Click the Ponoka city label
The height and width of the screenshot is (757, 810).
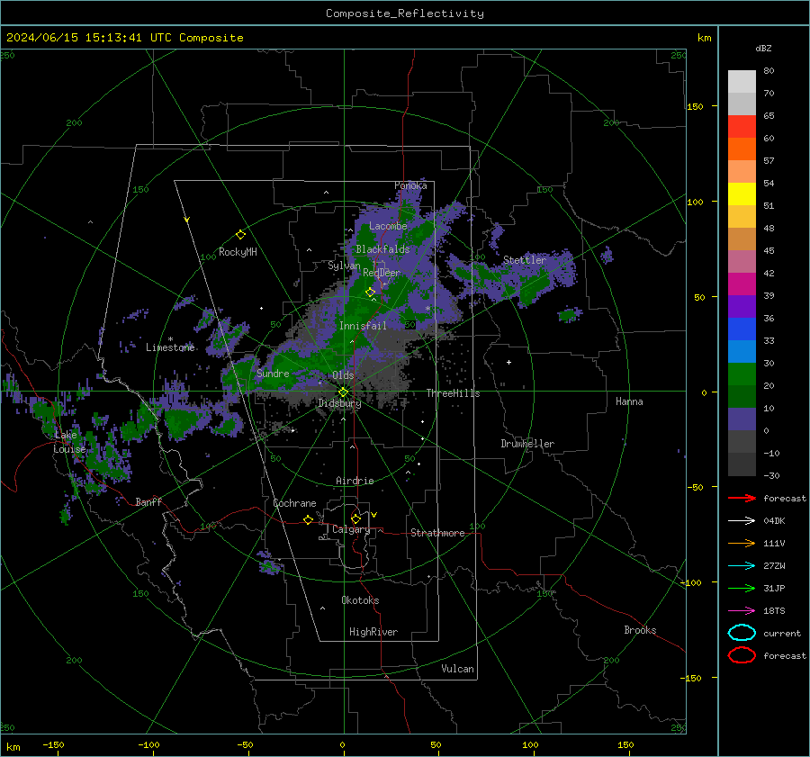(x=410, y=185)
